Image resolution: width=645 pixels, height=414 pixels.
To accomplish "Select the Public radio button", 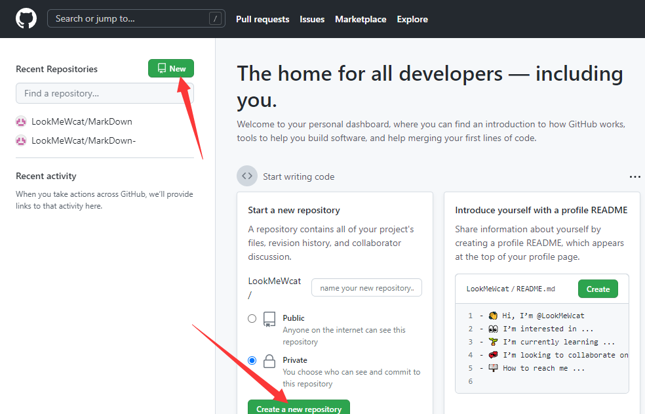I will (252, 318).
